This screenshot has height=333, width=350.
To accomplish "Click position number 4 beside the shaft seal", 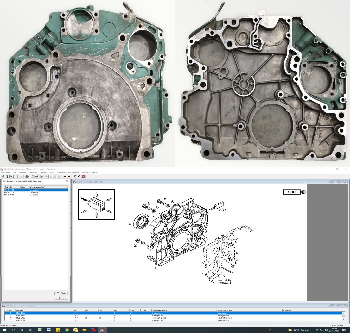I will (130, 224).
